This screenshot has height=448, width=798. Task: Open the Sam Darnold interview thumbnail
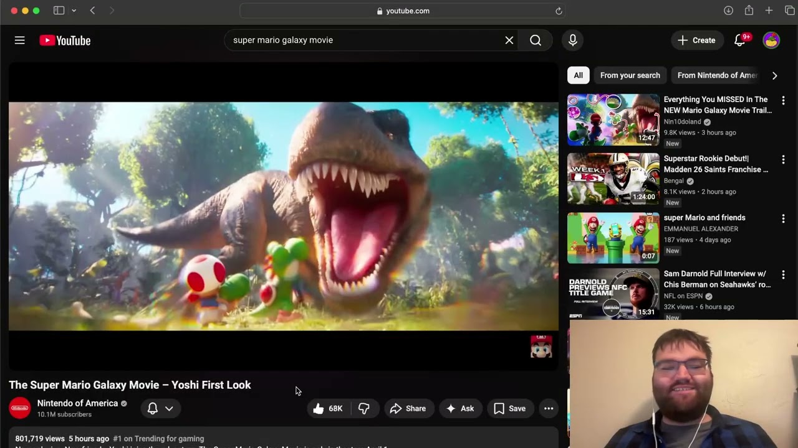point(613,294)
